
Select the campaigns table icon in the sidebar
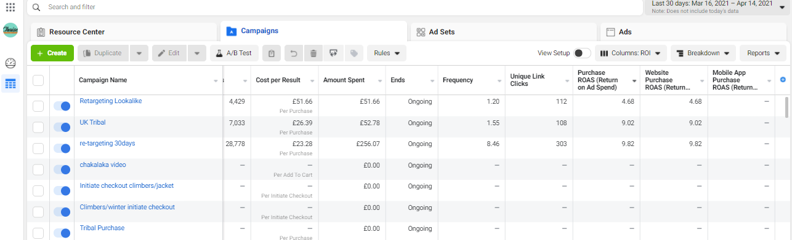[x=10, y=84]
